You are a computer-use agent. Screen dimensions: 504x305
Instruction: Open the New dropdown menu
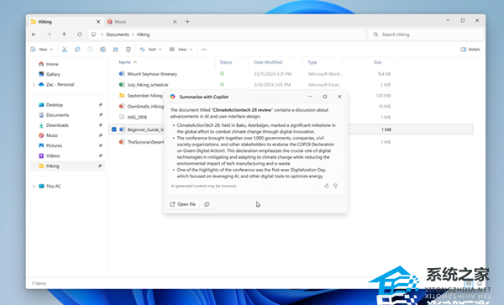42,50
